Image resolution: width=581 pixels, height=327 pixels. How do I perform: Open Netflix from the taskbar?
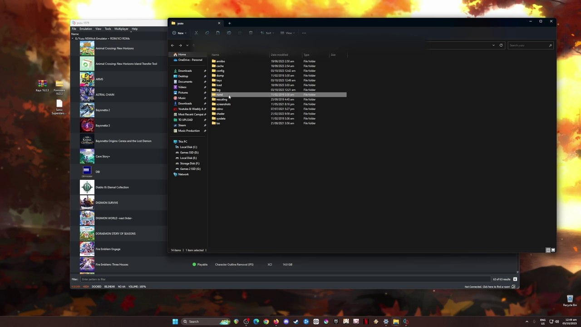[x=366, y=322]
